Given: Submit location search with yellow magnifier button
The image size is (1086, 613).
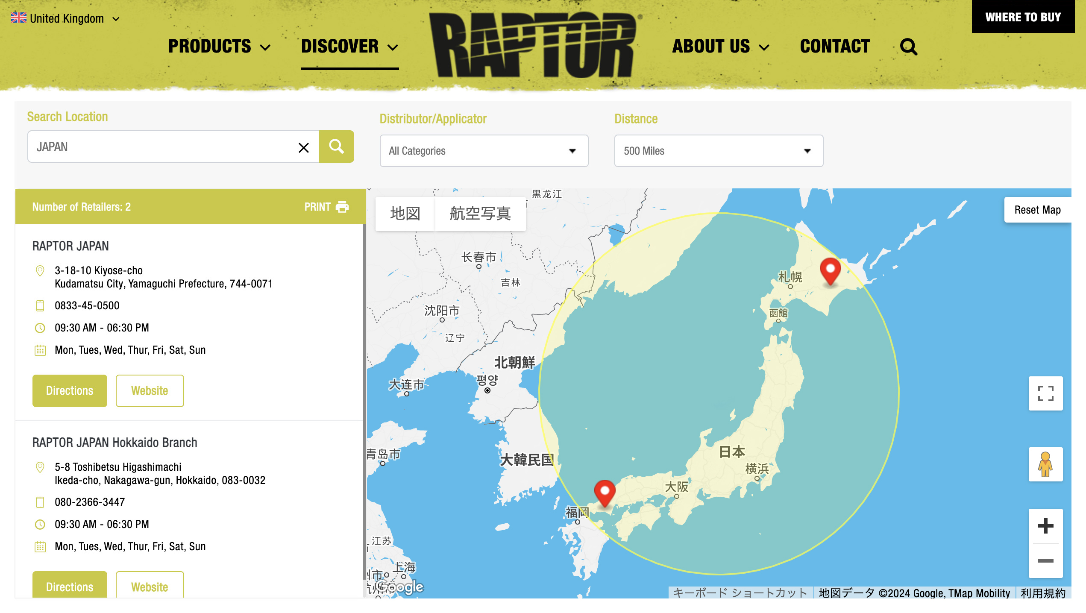Looking at the screenshot, I should coord(336,147).
